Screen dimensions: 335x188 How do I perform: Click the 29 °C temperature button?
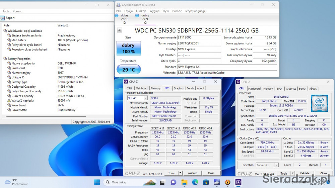[128, 69]
